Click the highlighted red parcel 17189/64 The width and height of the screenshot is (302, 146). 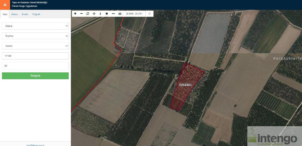[186, 89]
